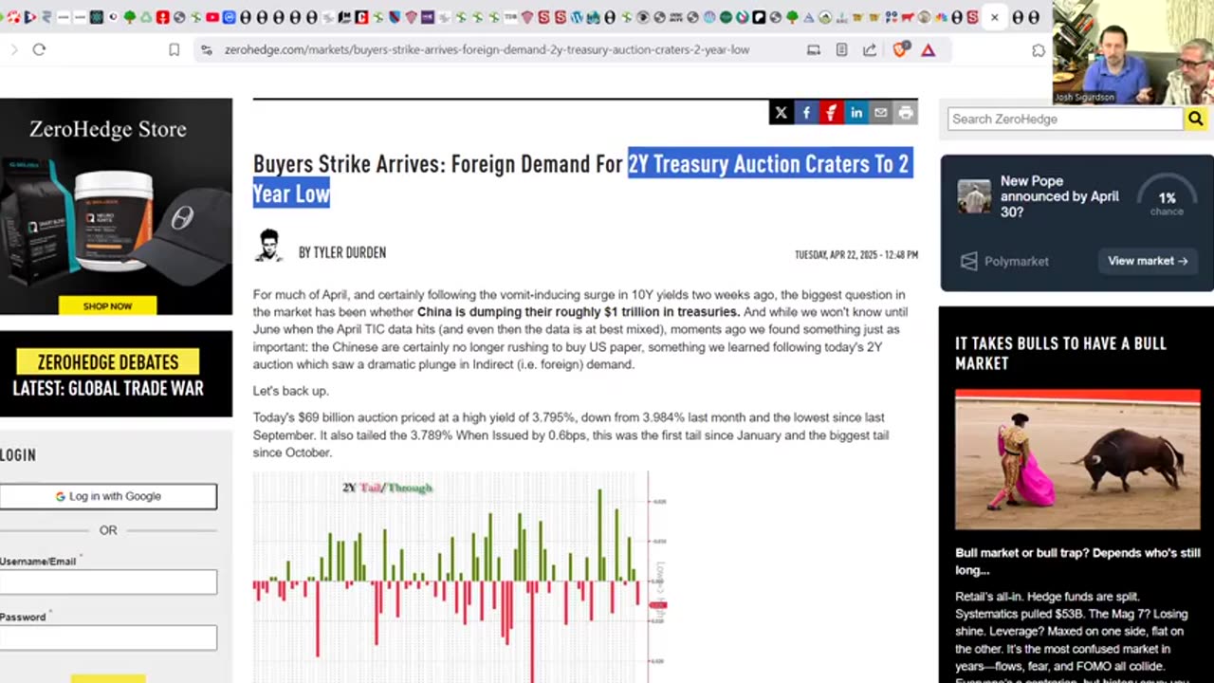Screen dimensions: 1214x683
Task: Reload the current page
Action: (x=39, y=49)
